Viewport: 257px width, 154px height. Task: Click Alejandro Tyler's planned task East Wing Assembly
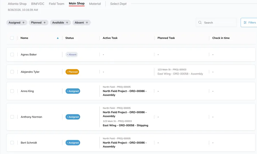pos(180,74)
